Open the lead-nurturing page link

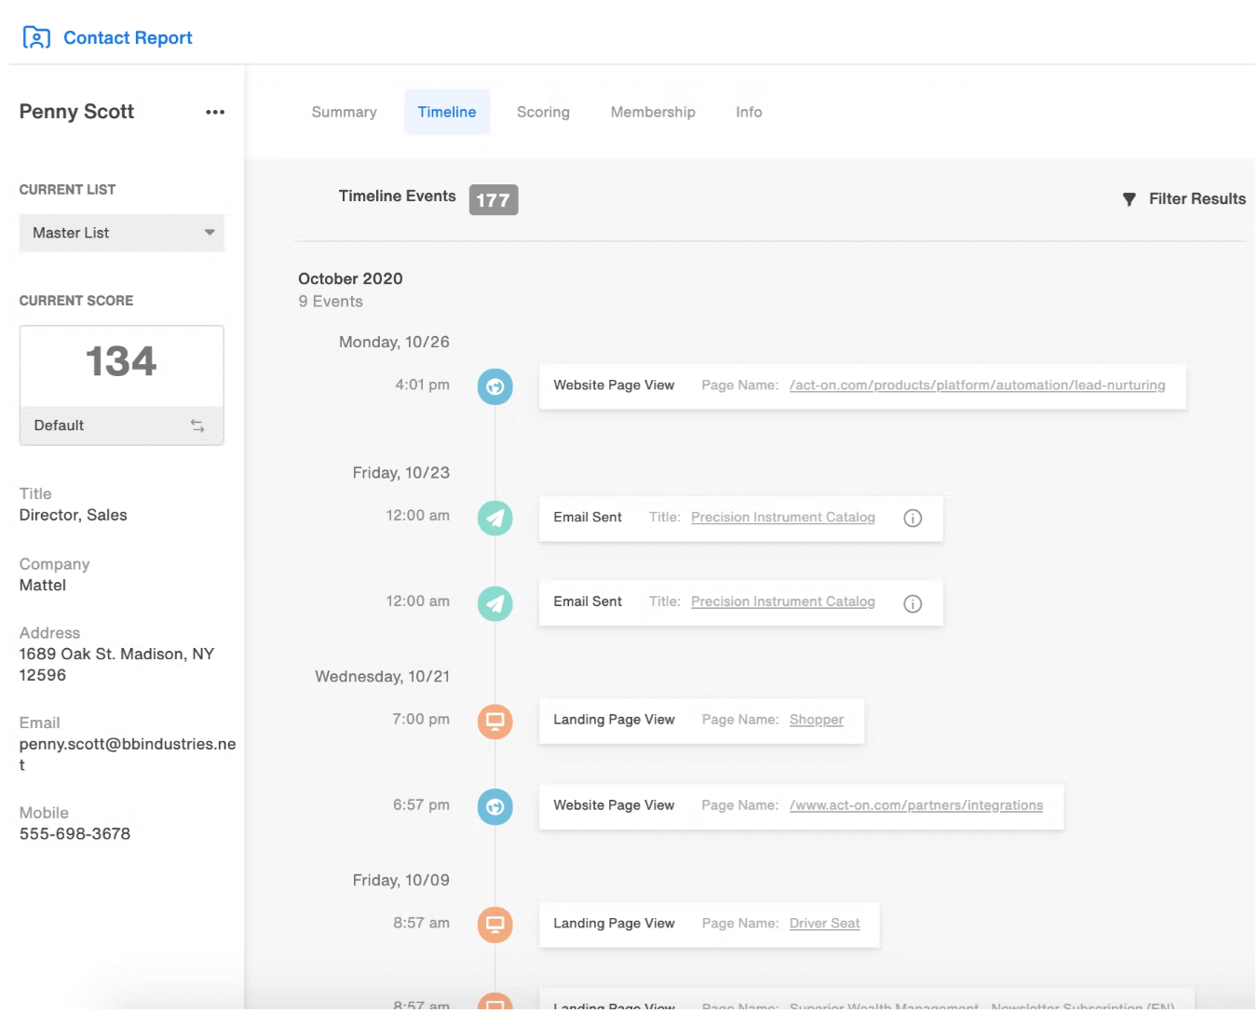click(x=978, y=385)
